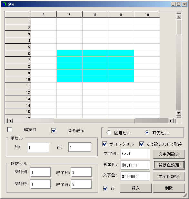Uncheck the ブロックセル checkbox
189x199 pixels.
coord(104,144)
